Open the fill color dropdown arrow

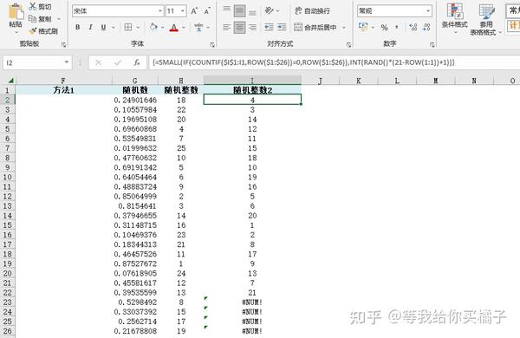click(x=163, y=28)
